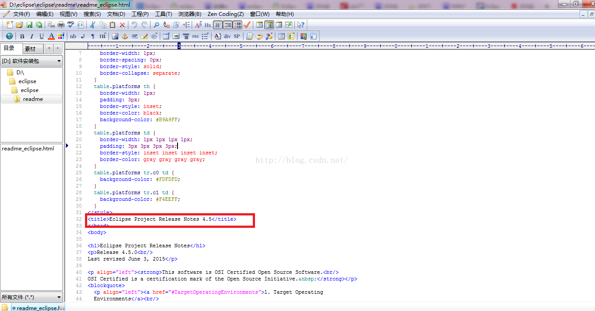Insert div tag
595x311 pixels.
(227, 36)
